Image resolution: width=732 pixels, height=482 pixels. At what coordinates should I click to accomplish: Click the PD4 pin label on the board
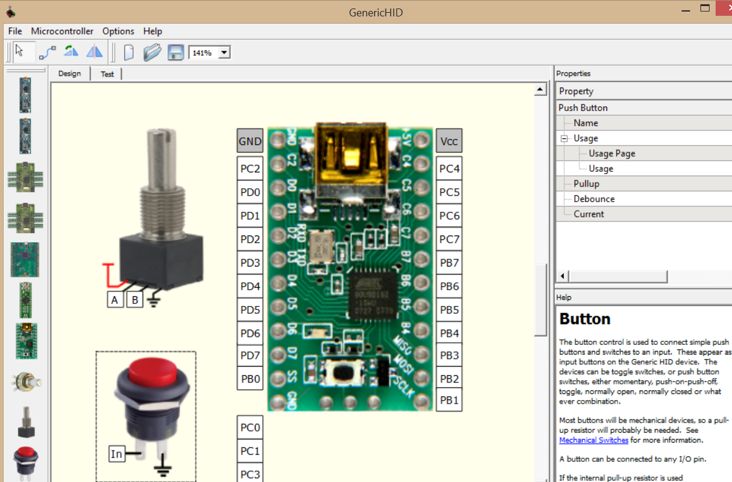[250, 287]
